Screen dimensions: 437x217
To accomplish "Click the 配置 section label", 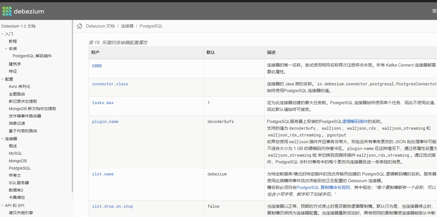I will click(x=9, y=79).
